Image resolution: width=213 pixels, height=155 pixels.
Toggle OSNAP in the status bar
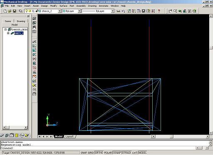[117, 152]
